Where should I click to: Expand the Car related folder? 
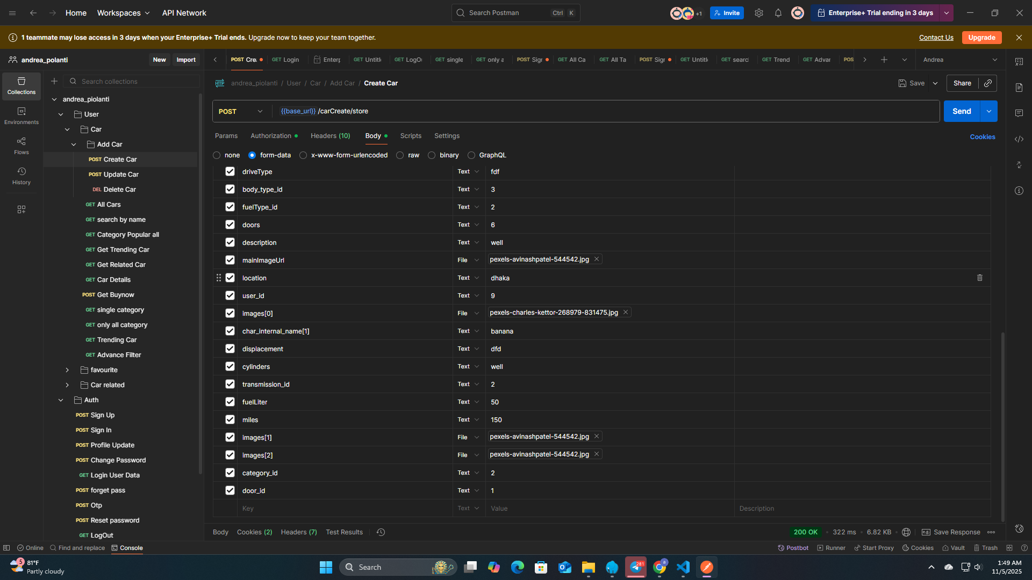coord(67,385)
